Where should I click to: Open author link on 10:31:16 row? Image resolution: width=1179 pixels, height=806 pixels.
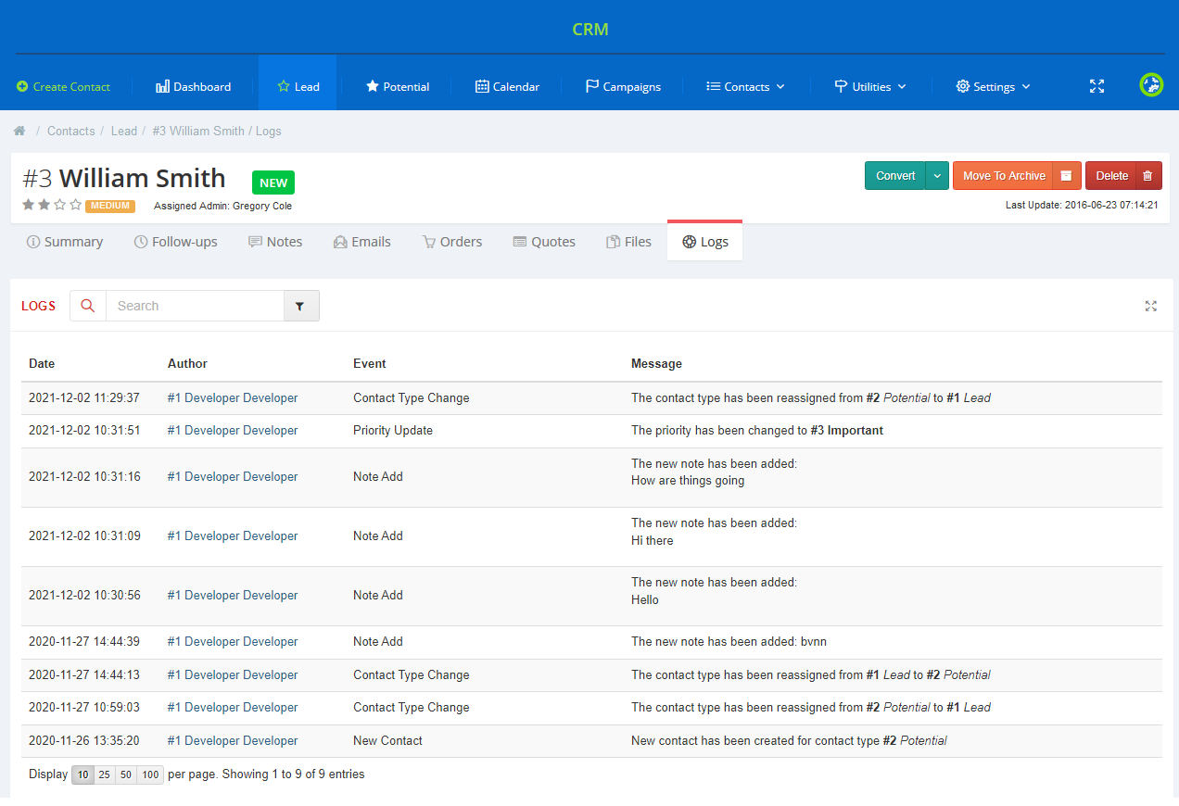(x=233, y=476)
